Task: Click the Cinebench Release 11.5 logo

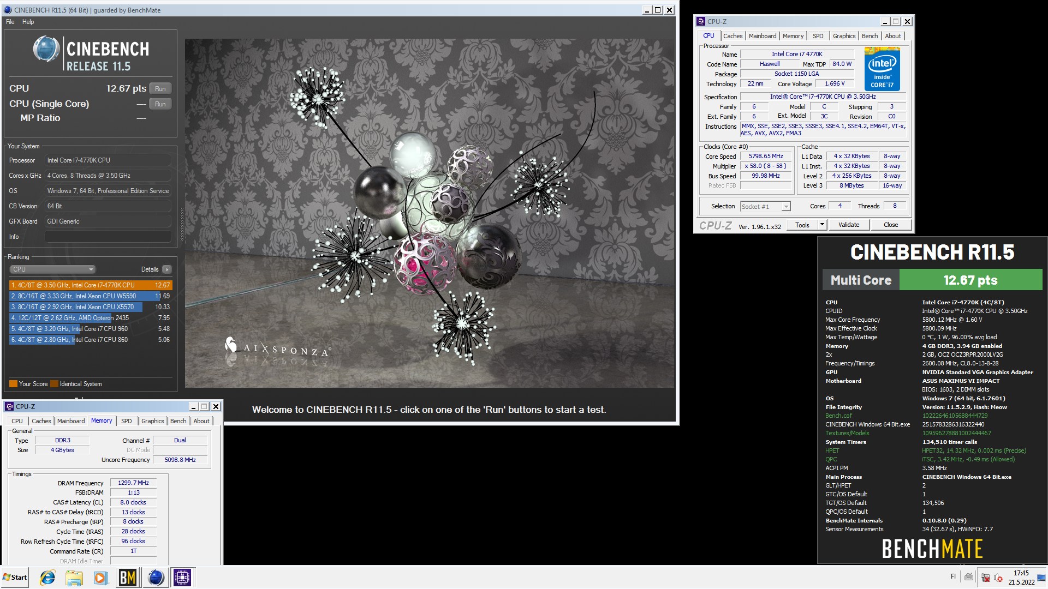Action: (x=91, y=53)
